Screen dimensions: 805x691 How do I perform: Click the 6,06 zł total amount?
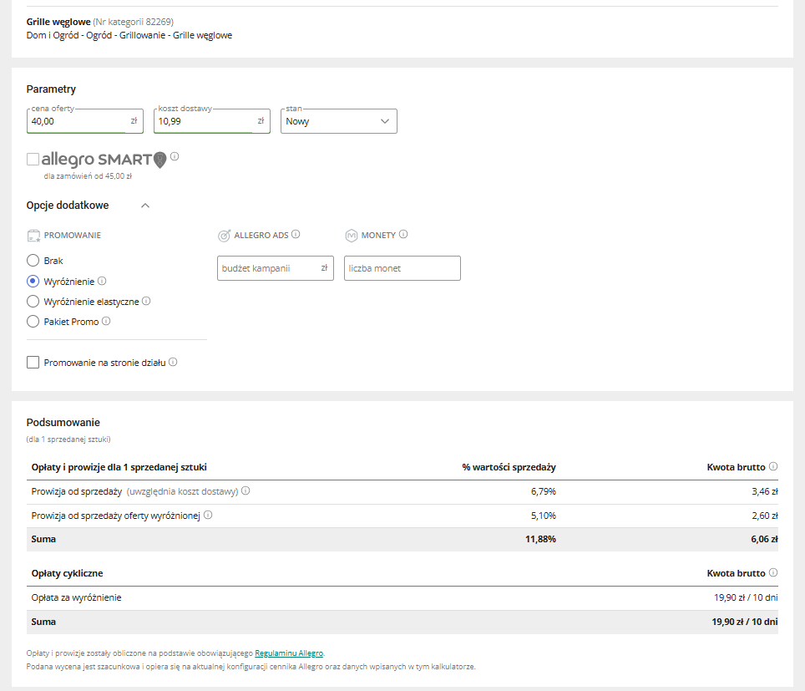tap(764, 539)
